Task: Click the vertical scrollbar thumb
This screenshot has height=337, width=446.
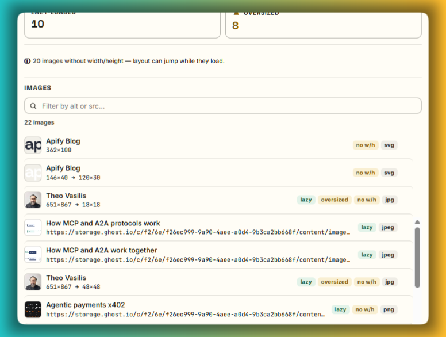Action: click(x=417, y=257)
